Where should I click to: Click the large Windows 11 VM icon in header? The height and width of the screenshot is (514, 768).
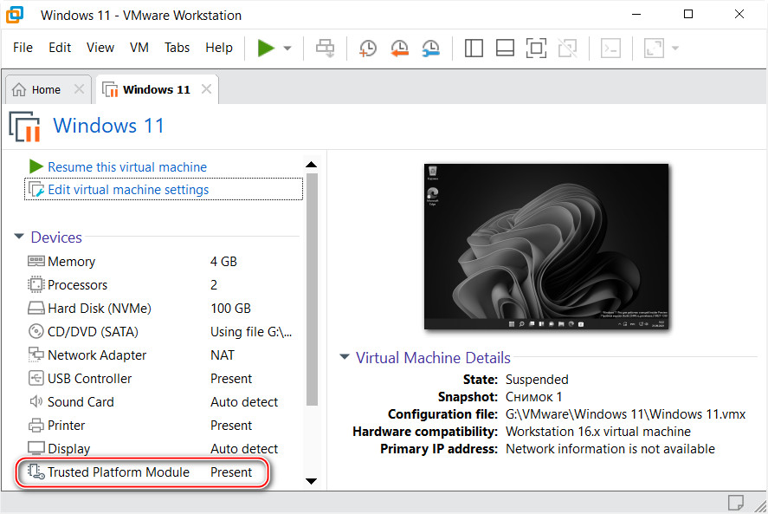24,127
